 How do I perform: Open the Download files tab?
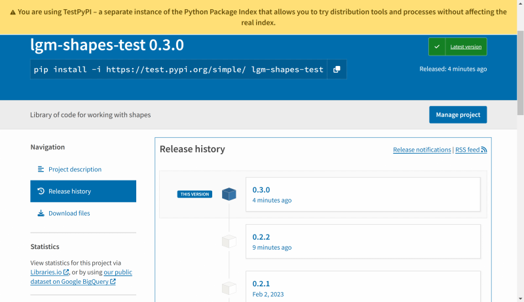tap(83, 213)
